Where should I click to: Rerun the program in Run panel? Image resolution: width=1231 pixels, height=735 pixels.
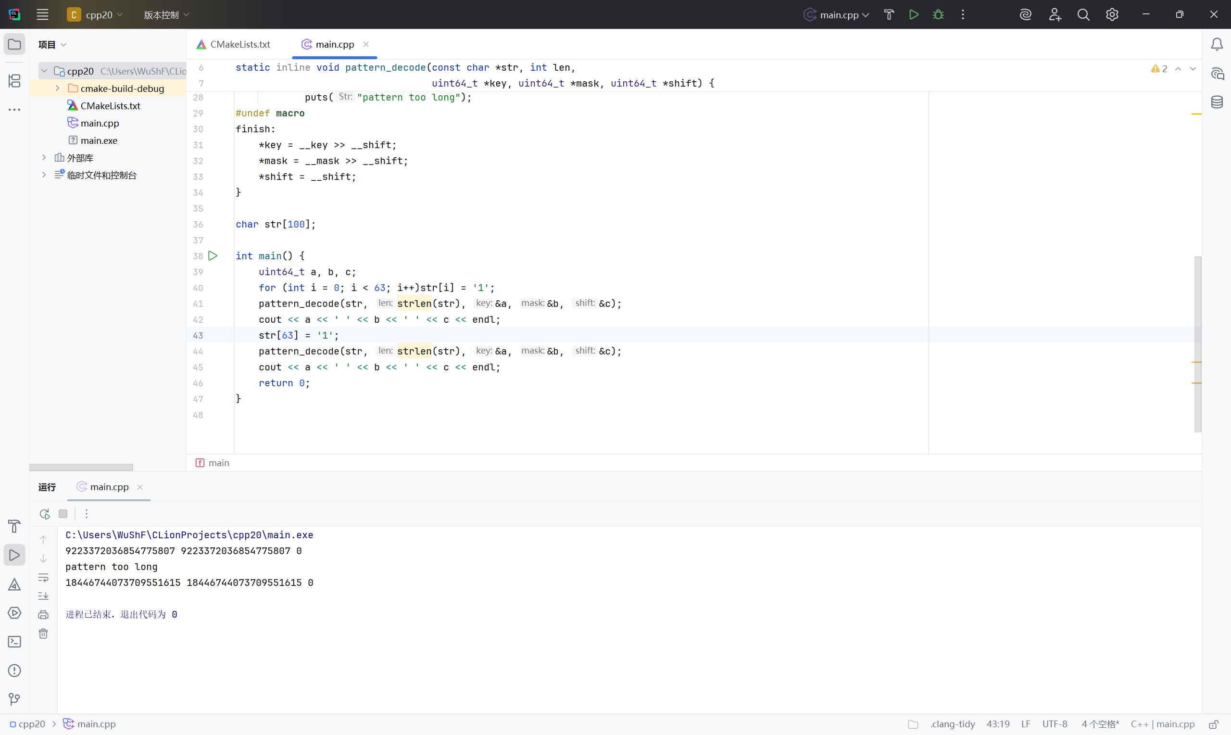45,514
